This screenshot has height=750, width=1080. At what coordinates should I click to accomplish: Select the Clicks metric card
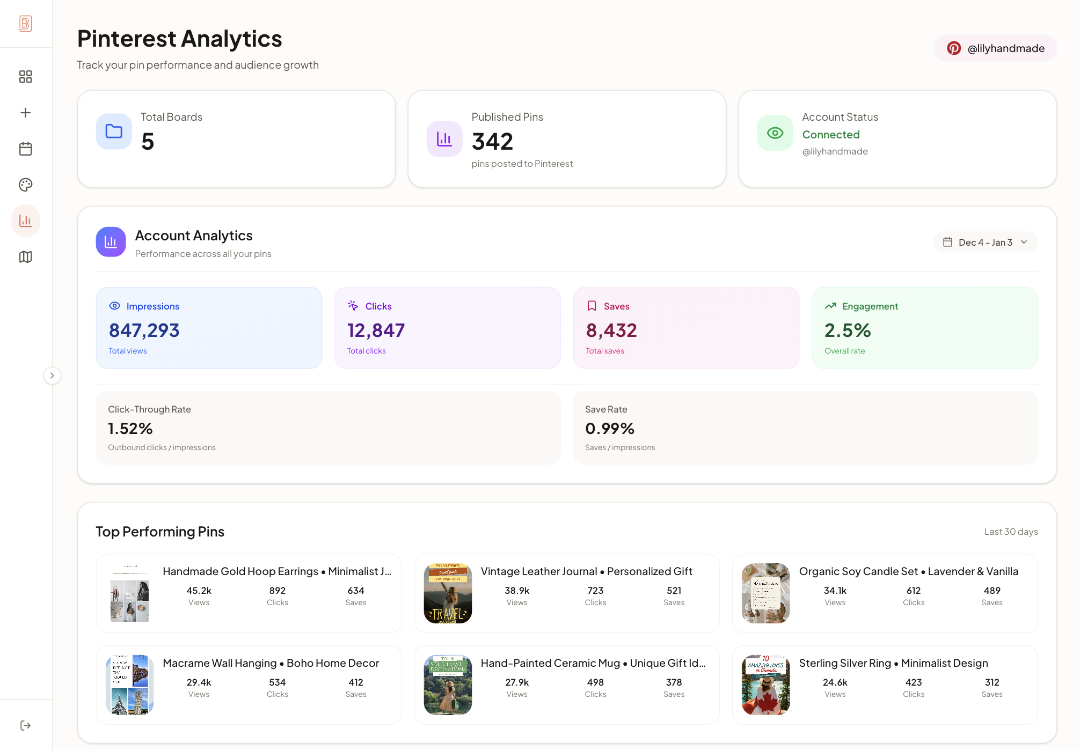[x=447, y=328]
